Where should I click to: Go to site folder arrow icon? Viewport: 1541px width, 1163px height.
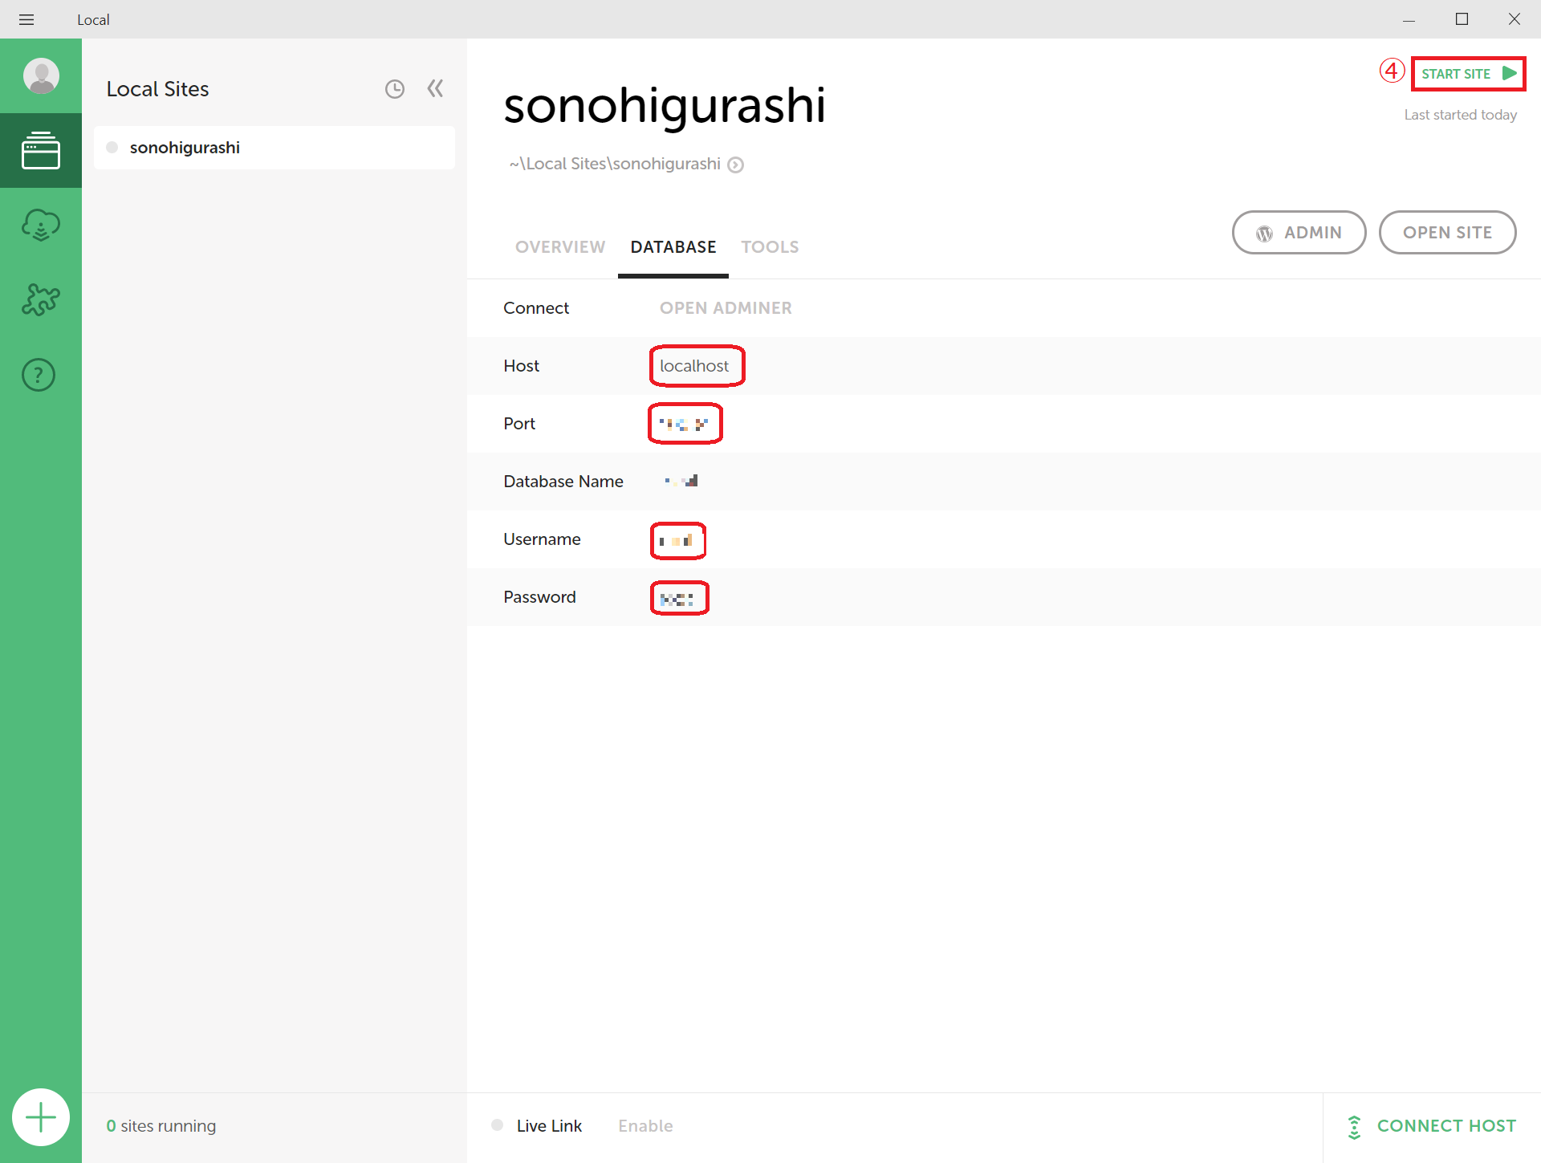(735, 165)
